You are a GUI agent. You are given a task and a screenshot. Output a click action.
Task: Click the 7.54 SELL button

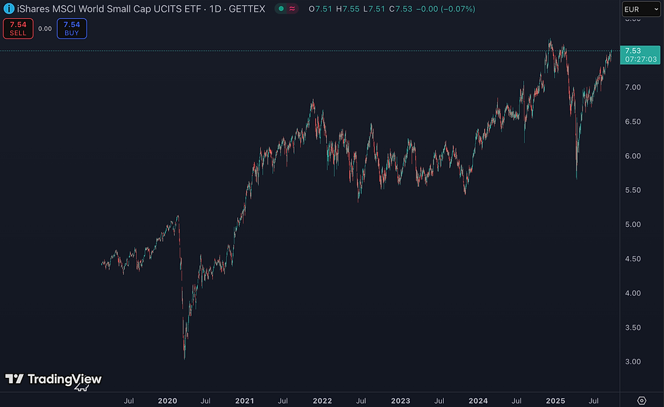point(18,28)
